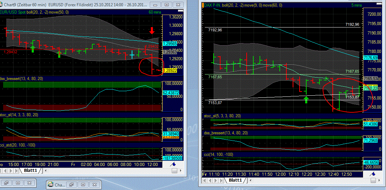Close the minimized 'Cha...' chart window
This screenshot has width=386, height=190.
[x=94, y=184]
